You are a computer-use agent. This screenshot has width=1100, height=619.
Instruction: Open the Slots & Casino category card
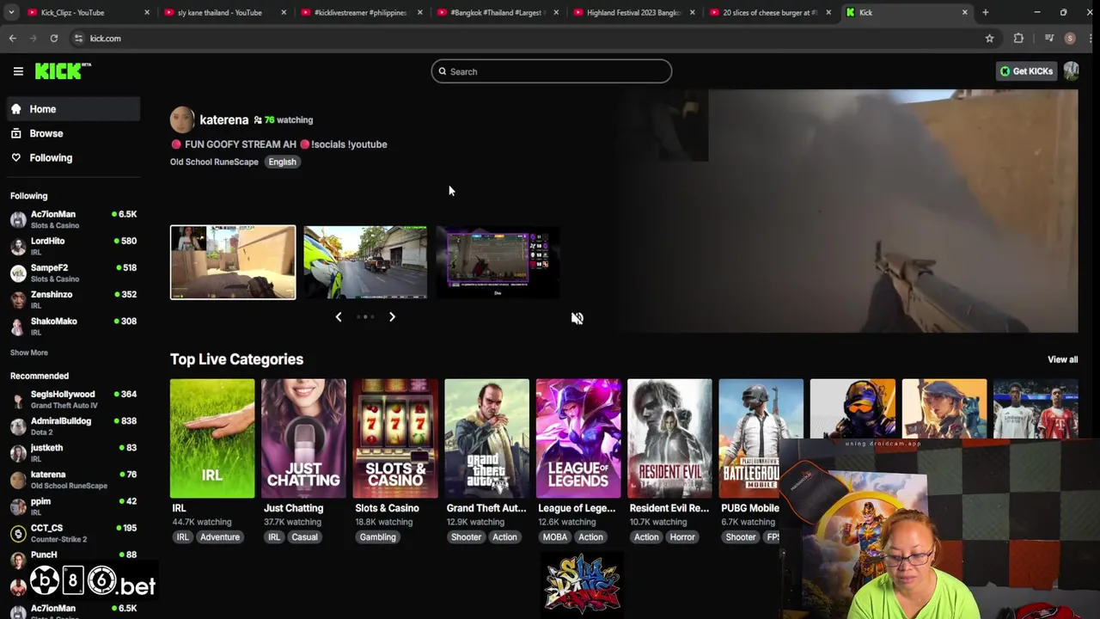pyautogui.click(x=395, y=438)
